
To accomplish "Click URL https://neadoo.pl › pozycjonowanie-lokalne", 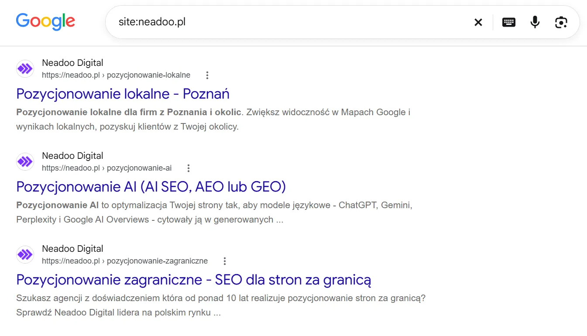I will (116, 75).
